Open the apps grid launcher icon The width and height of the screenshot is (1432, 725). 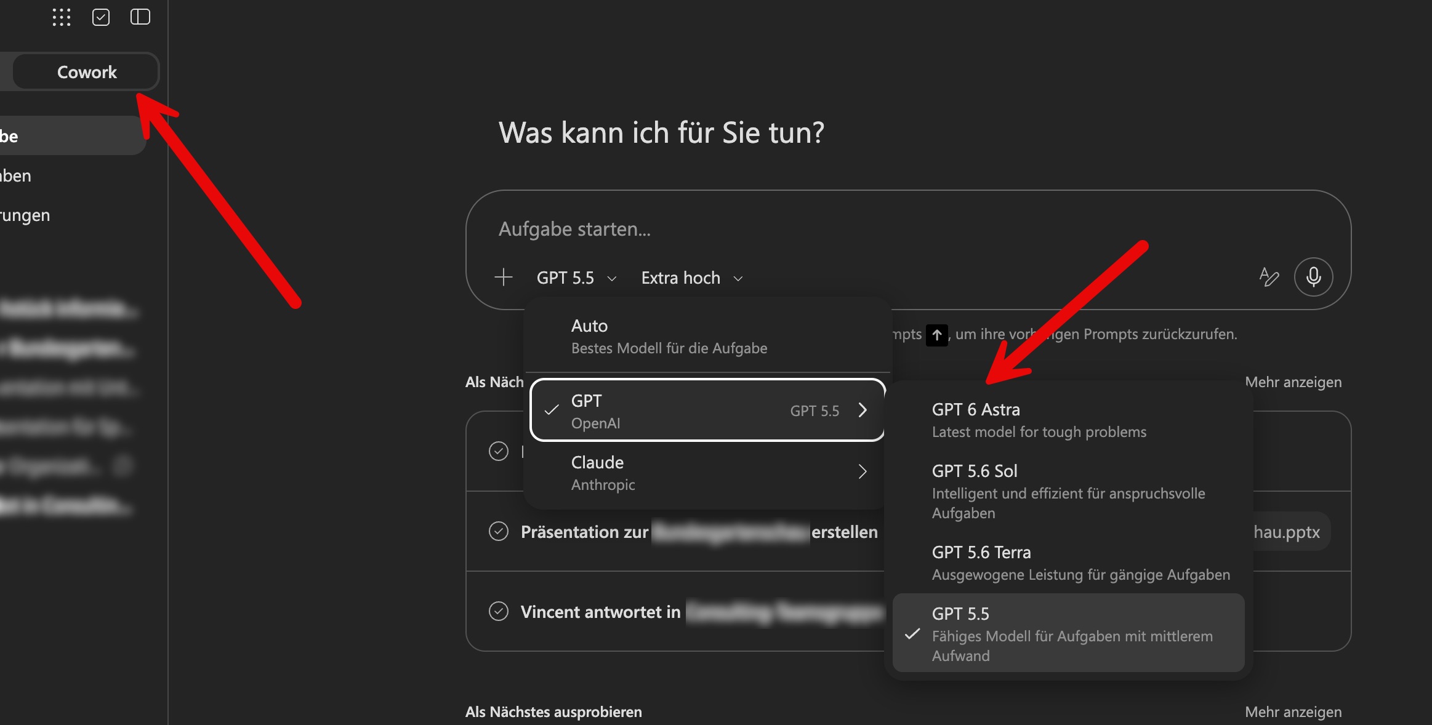pos(62,17)
